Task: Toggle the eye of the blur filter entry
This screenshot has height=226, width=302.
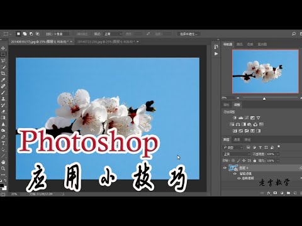Action: (239, 178)
